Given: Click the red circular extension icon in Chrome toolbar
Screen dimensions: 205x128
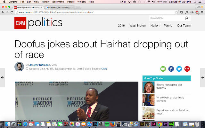Looking at the screenshot, I should pos(197,12).
